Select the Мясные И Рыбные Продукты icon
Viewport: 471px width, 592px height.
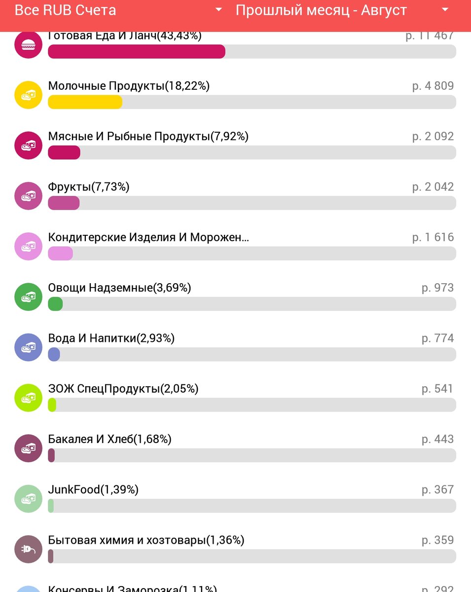(x=29, y=146)
